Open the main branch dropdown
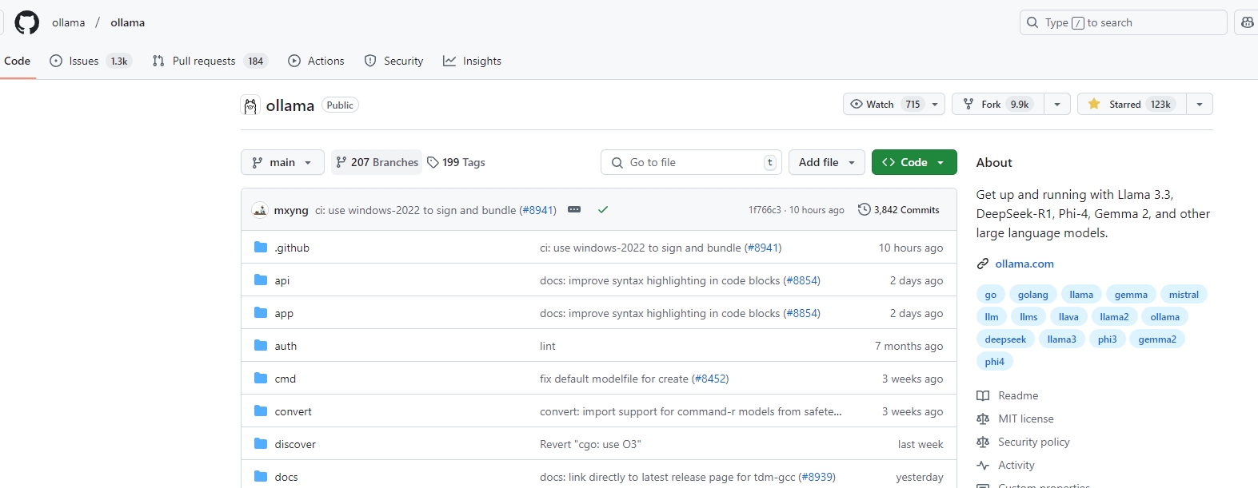 (282, 162)
